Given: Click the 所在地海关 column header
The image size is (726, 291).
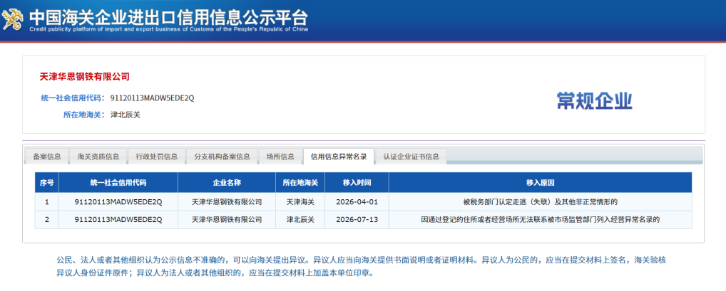Looking at the screenshot, I should [x=300, y=182].
